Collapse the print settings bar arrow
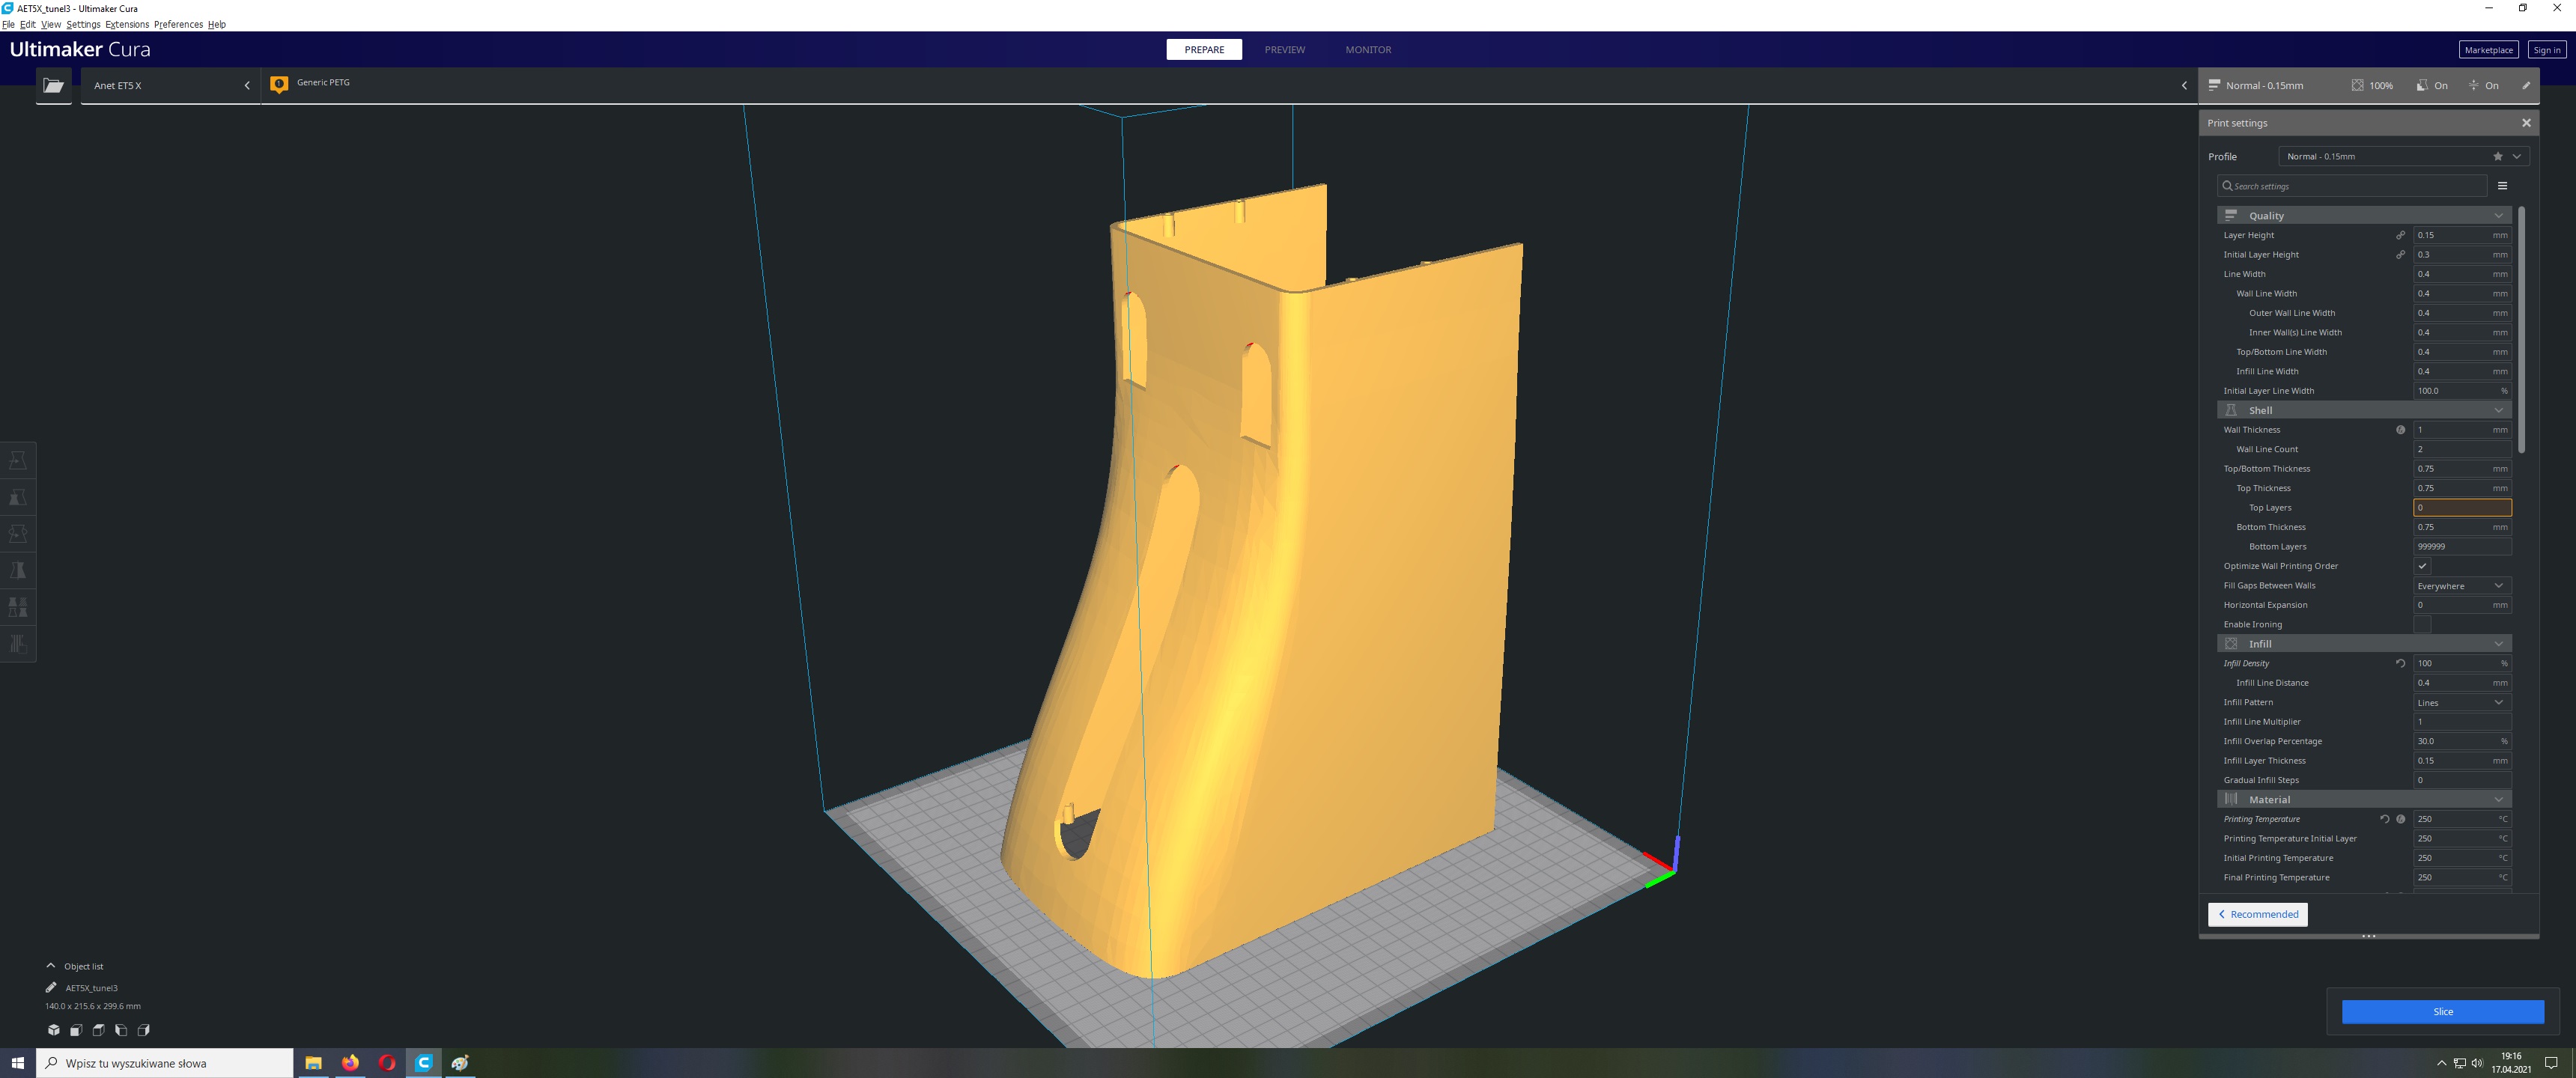The image size is (2576, 1078). coord(2184,85)
